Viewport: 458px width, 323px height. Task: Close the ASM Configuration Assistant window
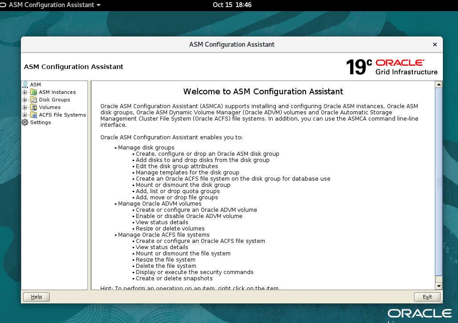(x=434, y=44)
